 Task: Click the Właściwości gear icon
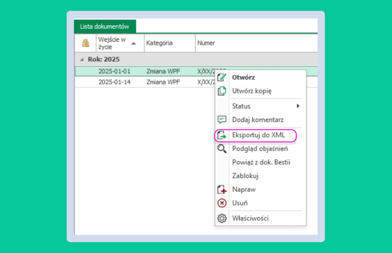222,218
